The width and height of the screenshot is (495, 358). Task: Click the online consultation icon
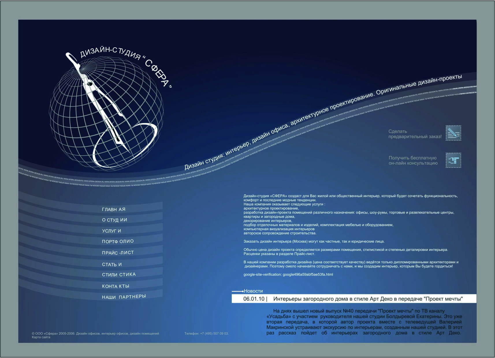click(453, 160)
